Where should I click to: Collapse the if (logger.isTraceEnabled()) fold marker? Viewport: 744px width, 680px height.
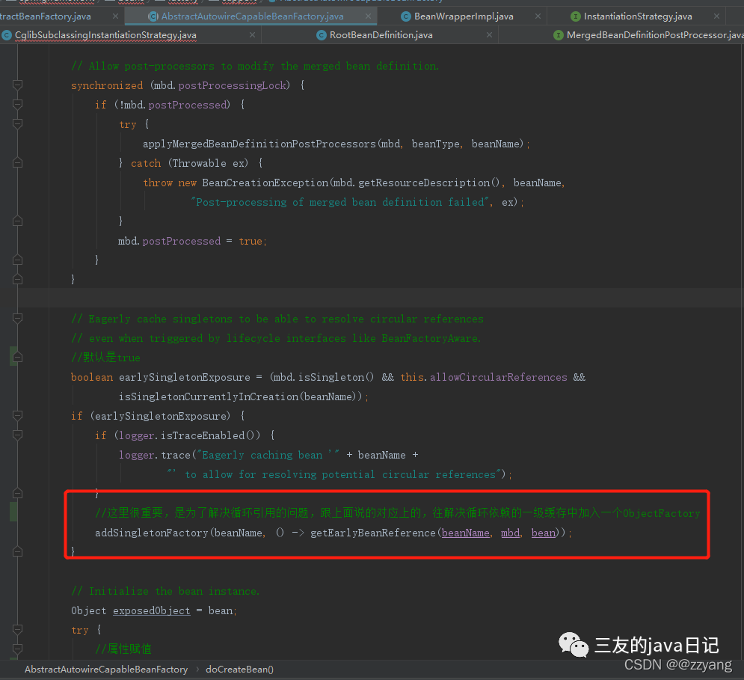click(x=17, y=435)
